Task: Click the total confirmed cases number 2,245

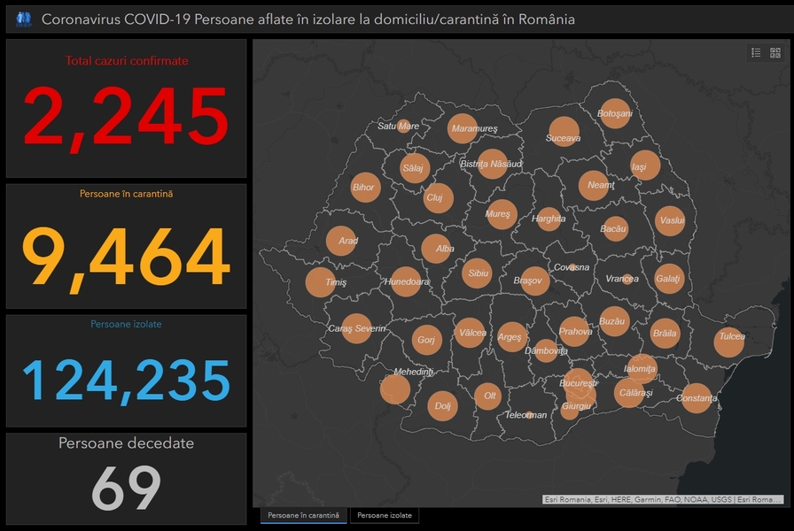Action: pos(126,117)
